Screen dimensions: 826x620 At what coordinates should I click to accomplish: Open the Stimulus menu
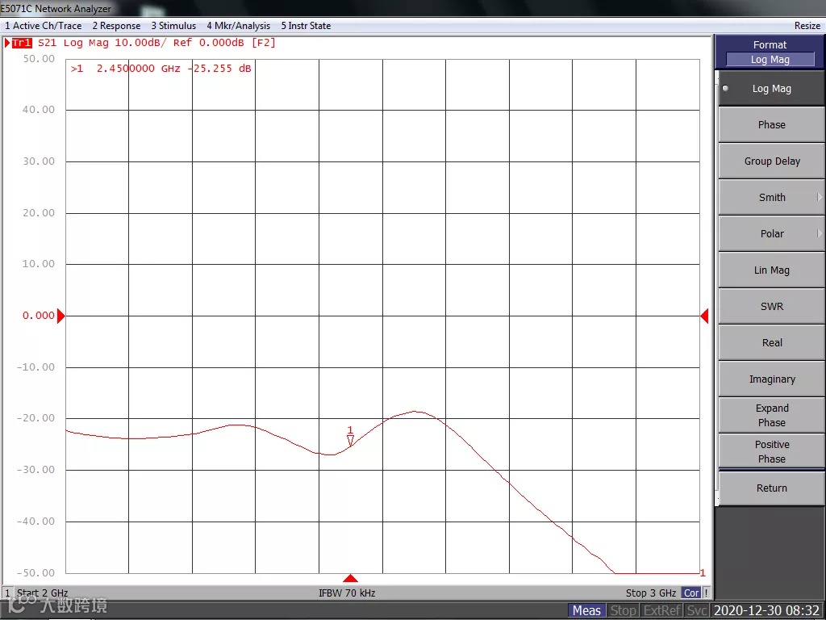click(173, 25)
